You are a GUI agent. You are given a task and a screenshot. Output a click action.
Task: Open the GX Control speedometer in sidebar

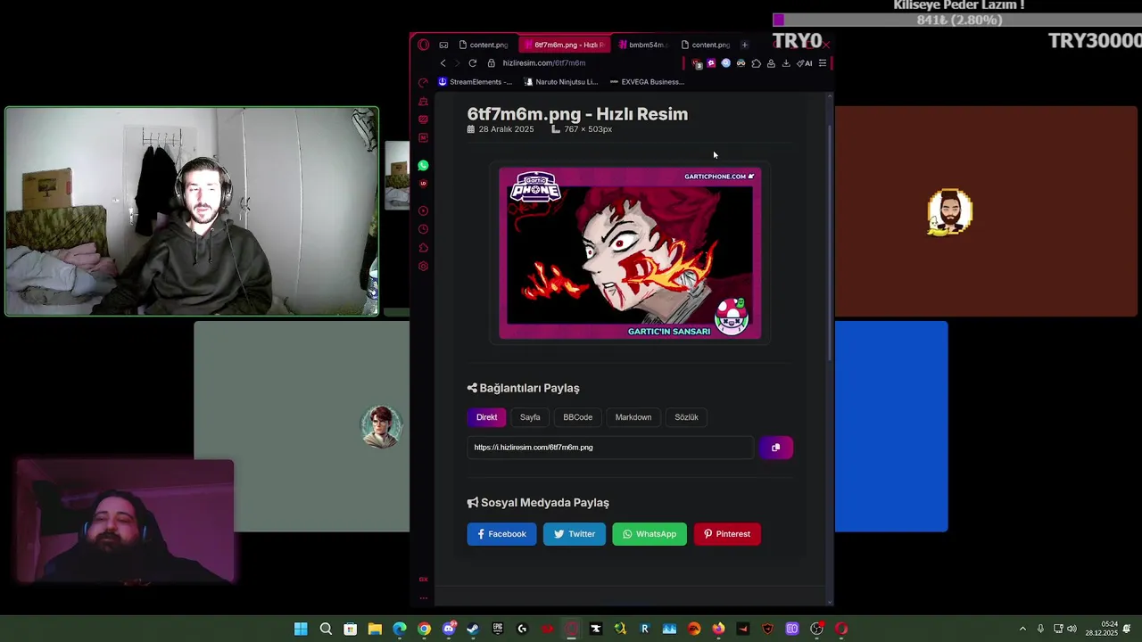[423, 82]
